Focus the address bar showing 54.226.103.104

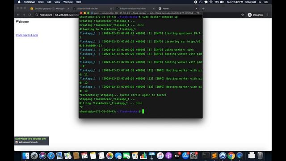tap(66, 15)
